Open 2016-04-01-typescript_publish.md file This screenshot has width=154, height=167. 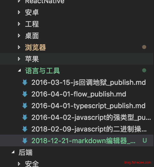click(88, 106)
